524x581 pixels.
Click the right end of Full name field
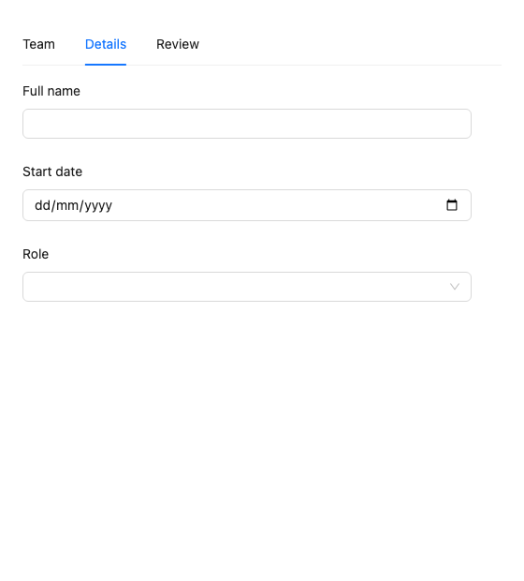(455, 124)
